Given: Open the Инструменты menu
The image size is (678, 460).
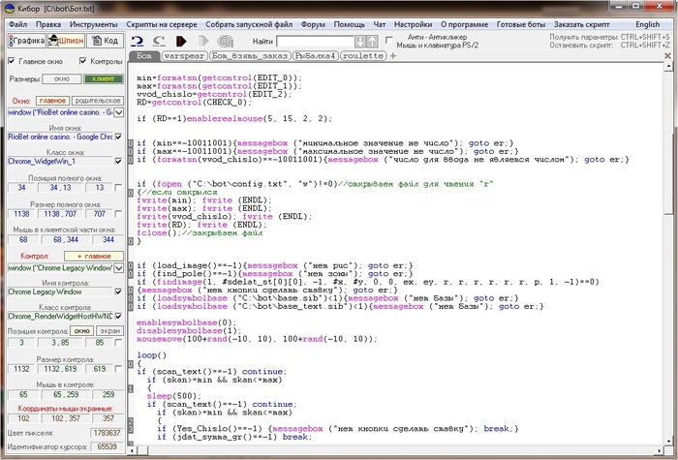Looking at the screenshot, I should [93, 24].
